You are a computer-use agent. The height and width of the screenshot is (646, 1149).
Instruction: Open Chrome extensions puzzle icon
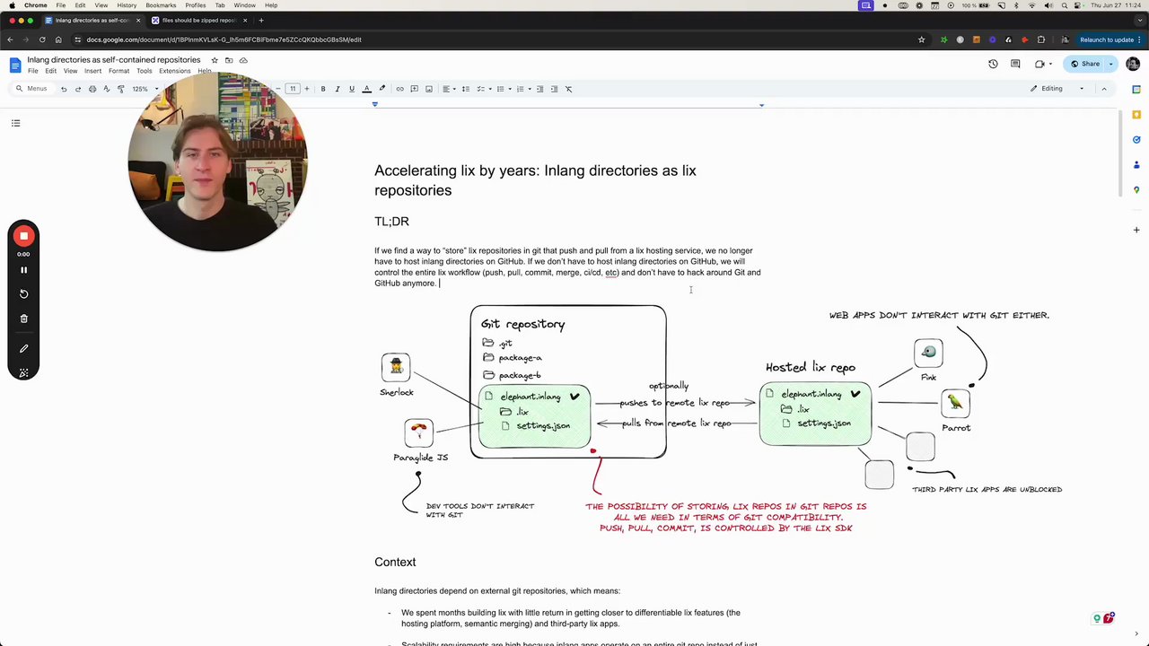pos(1041,39)
